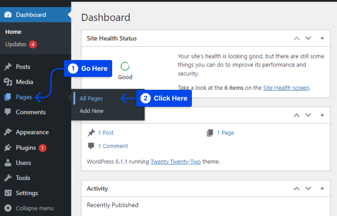The height and width of the screenshot is (216, 337).
Task: Move At a Glance panel up
Action: pos(296,115)
